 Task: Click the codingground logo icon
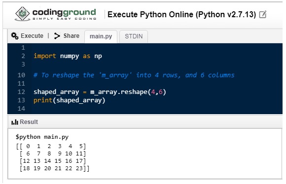coord(22,14)
